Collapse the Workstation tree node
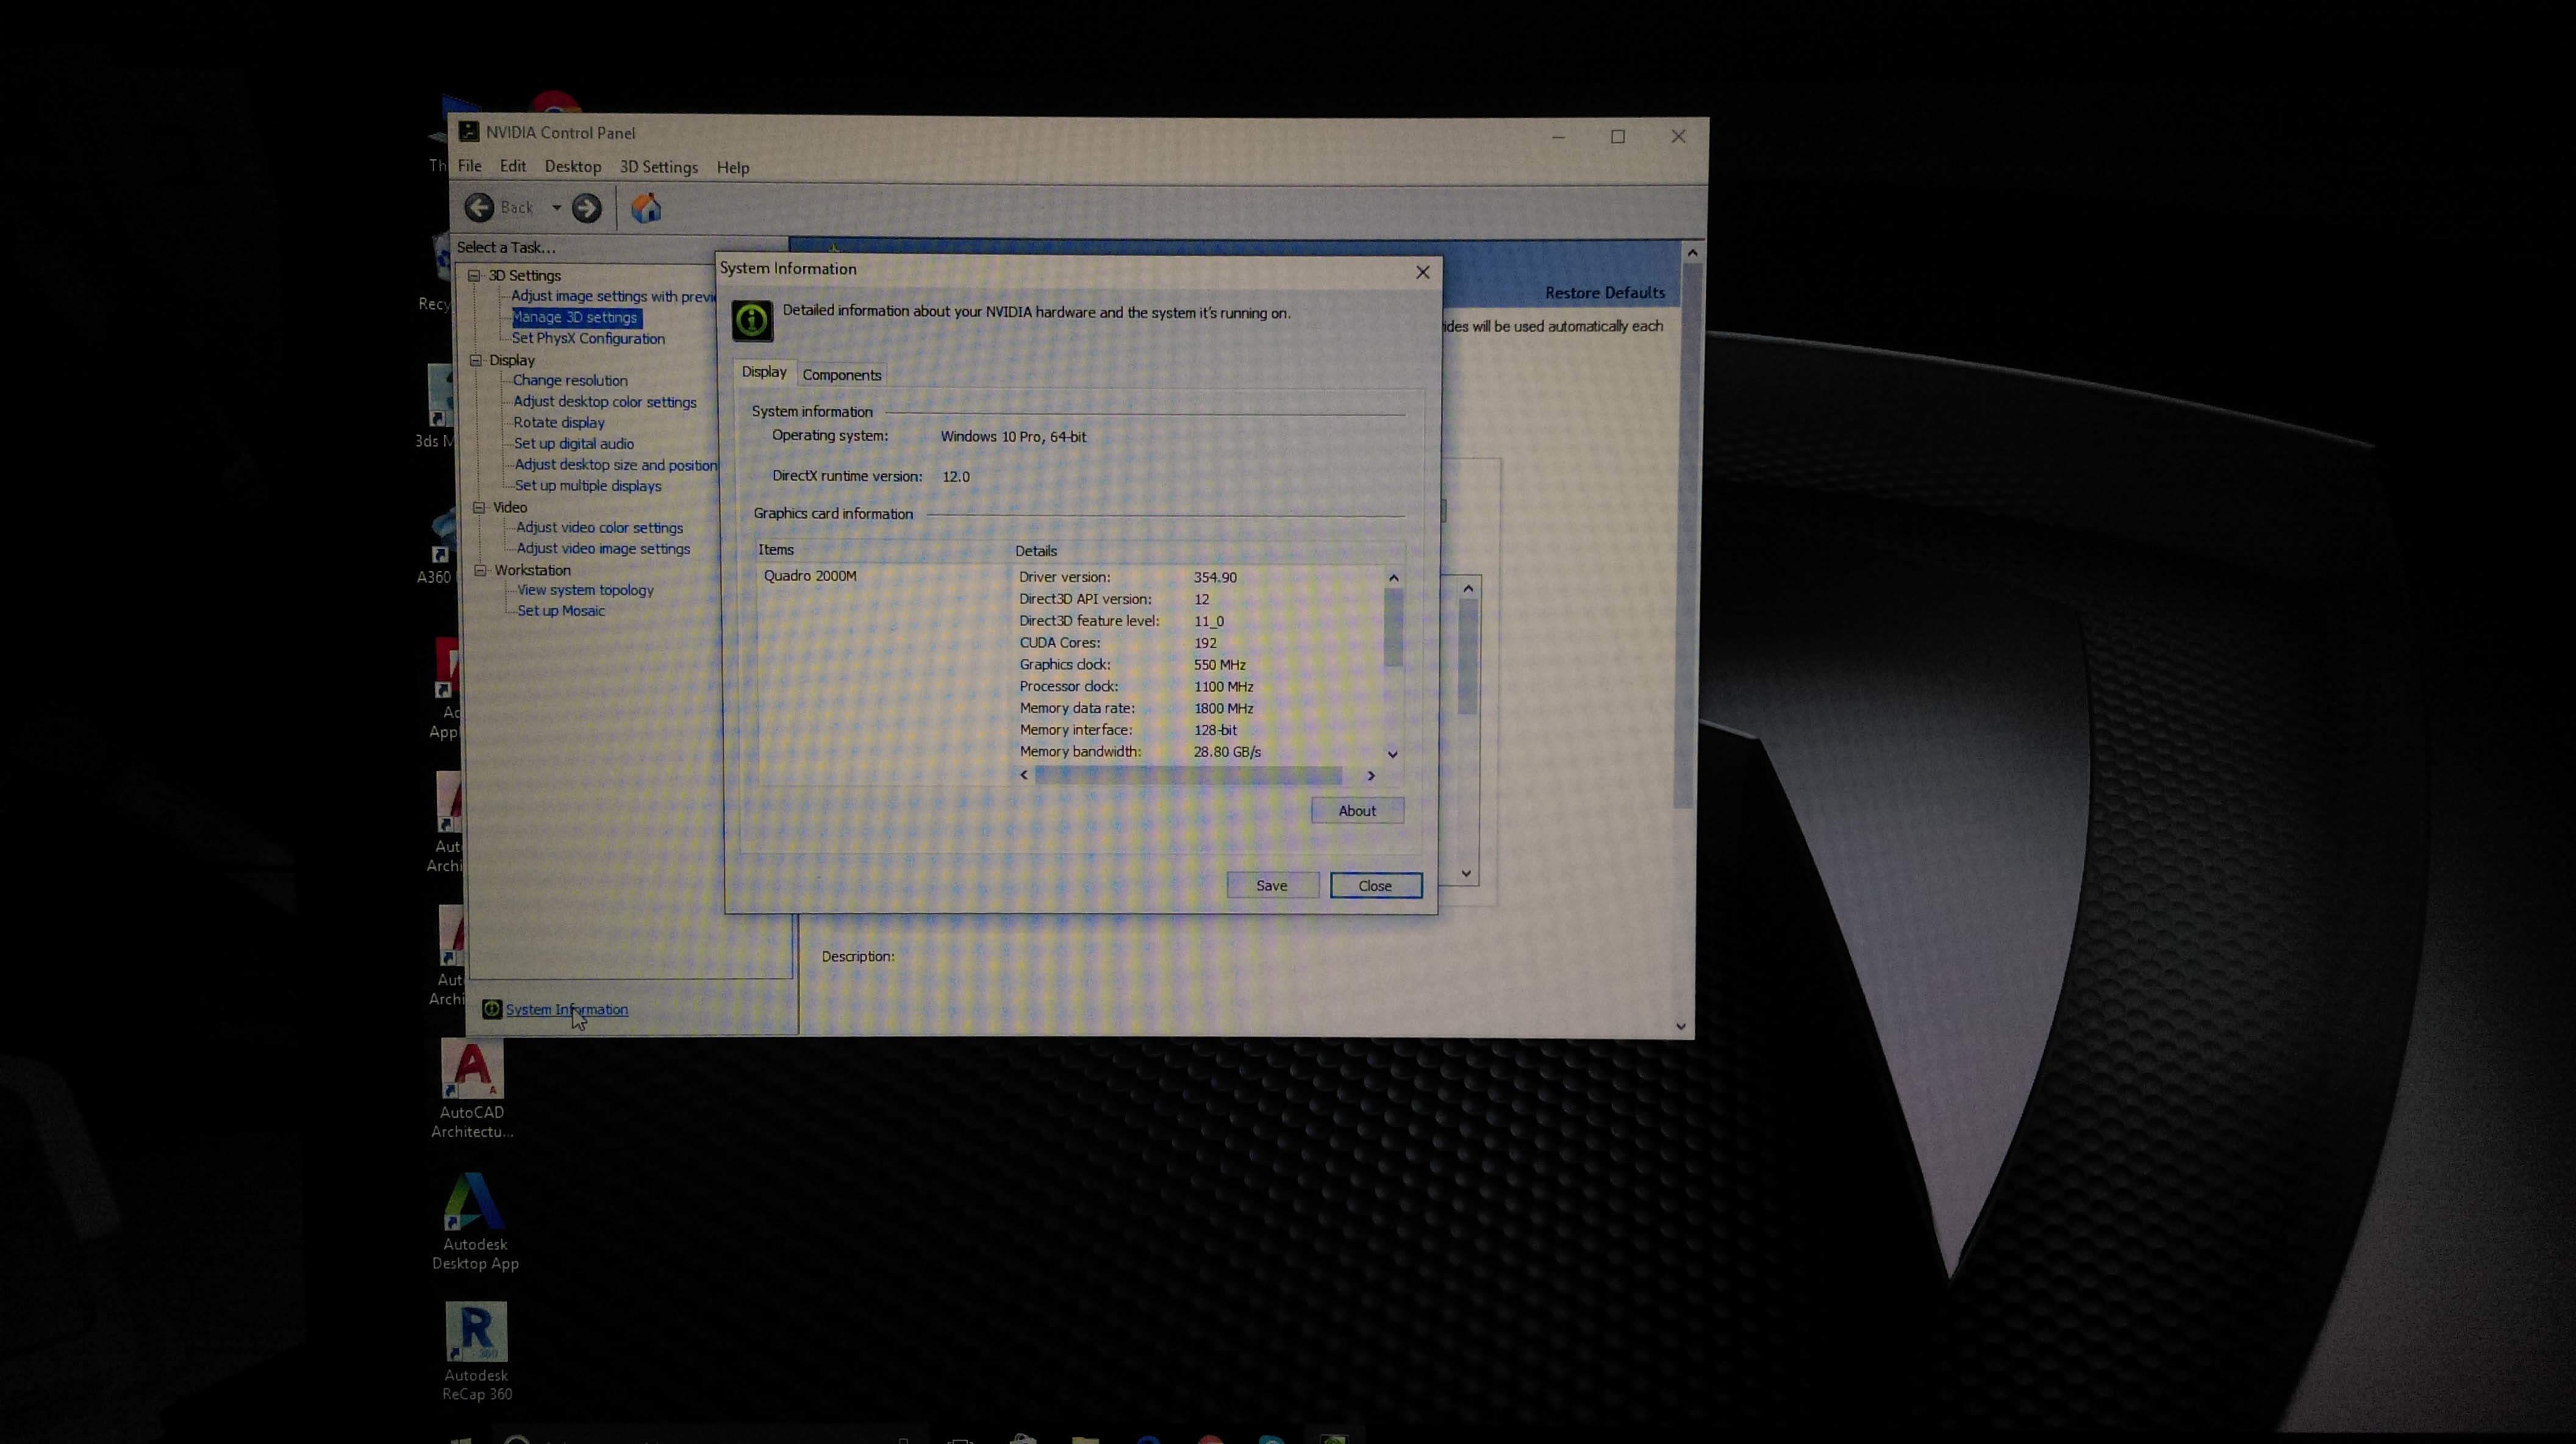2576x1444 pixels. coord(481,570)
